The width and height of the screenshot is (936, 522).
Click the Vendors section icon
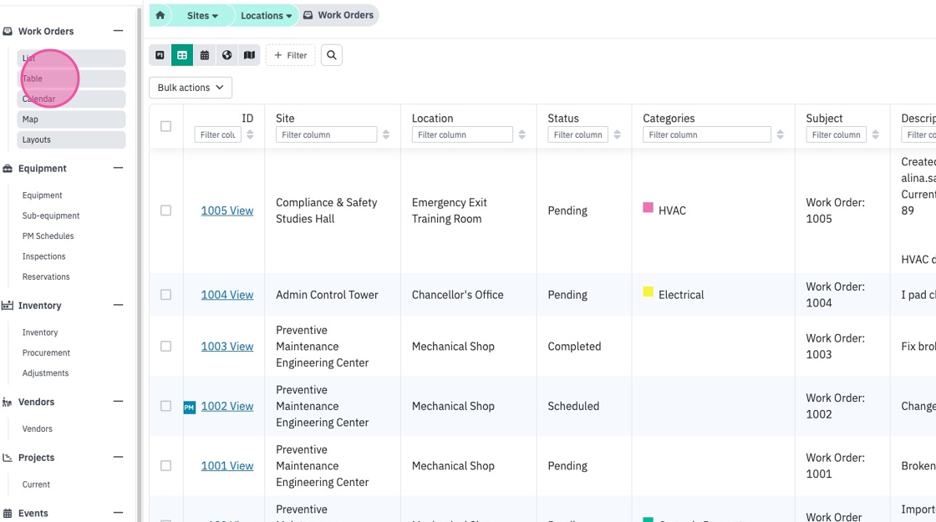coord(8,402)
